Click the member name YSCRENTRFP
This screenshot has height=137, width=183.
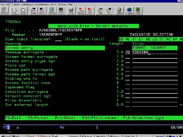(51, 35)
